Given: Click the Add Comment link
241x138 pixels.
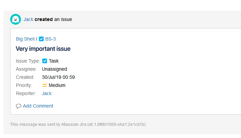Looking at the screenshot, I should (x=38, y=106).
